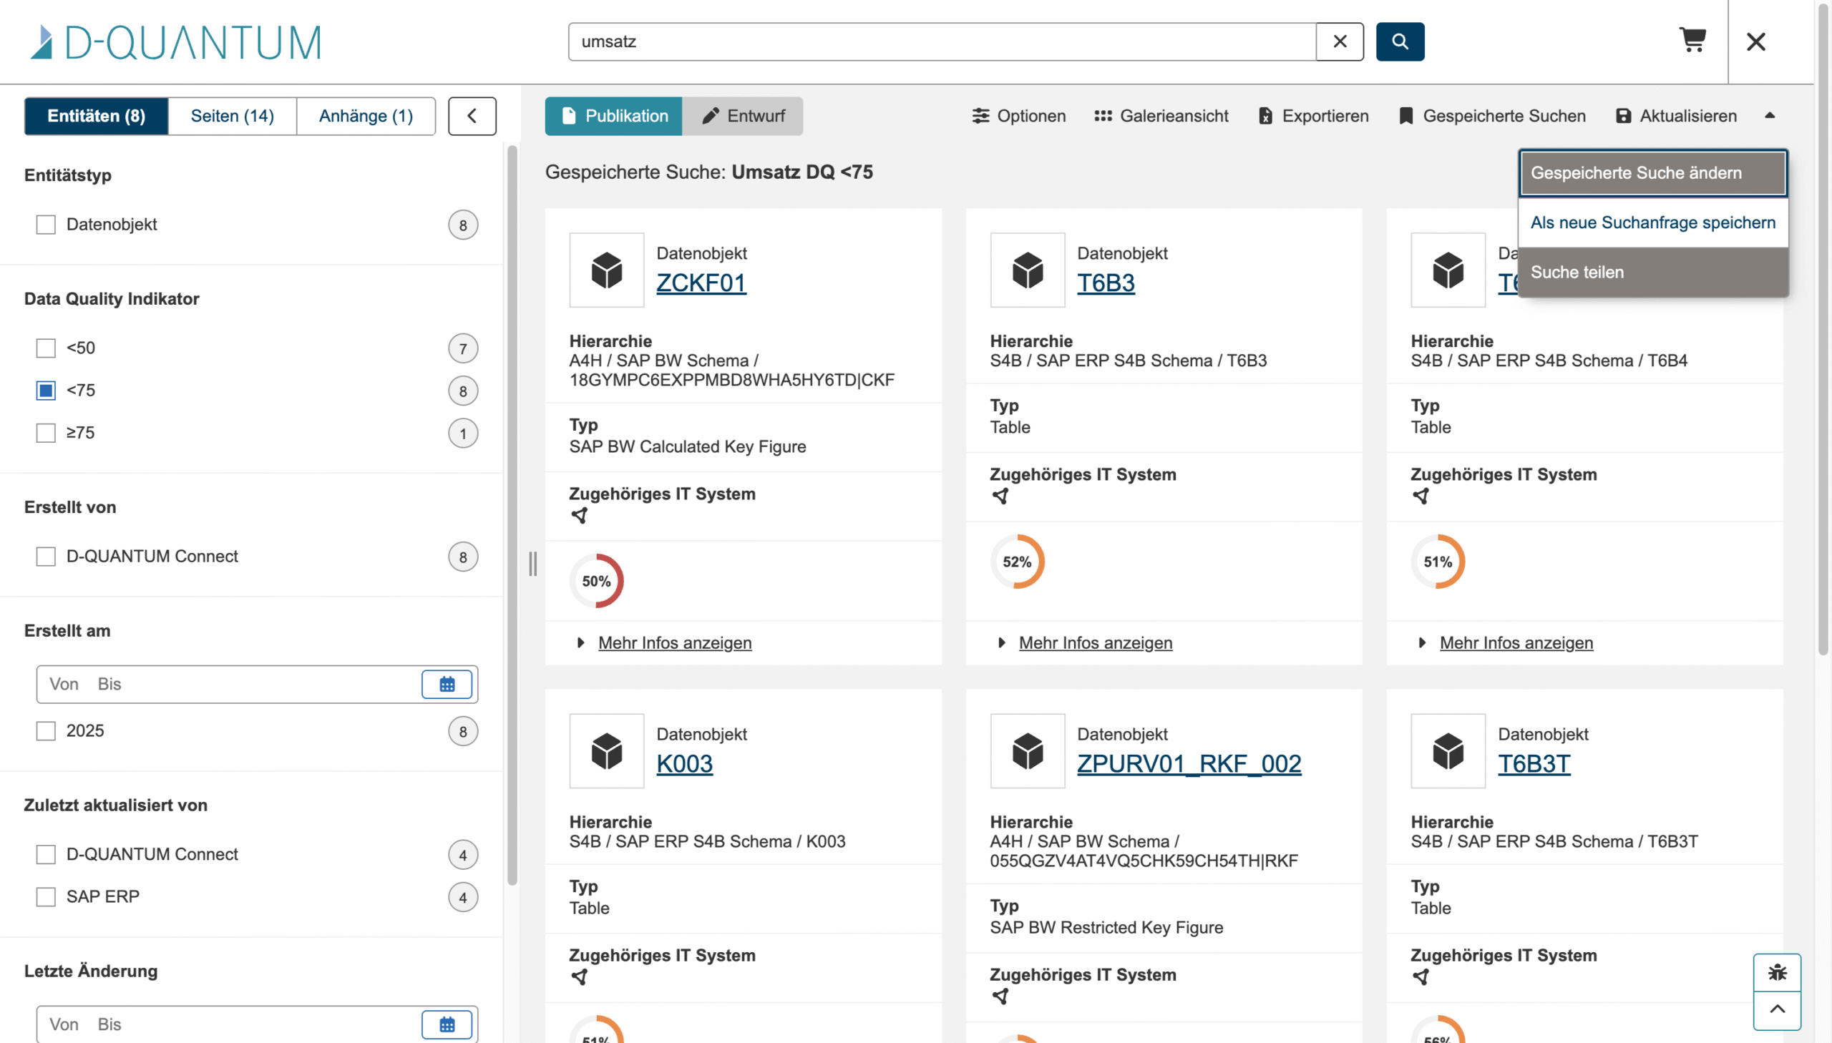Open the bug report icon
Screen dimensions: 1832x1043
1777,972
